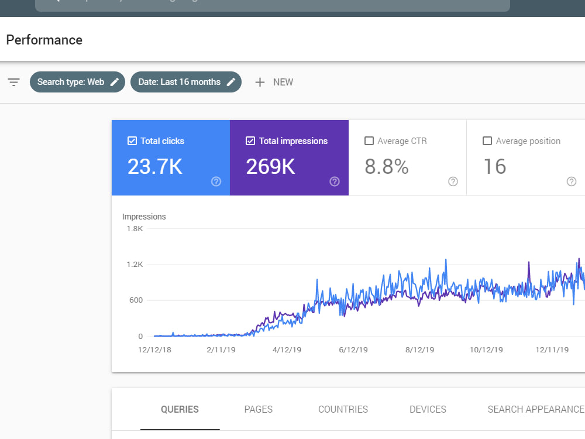Click the 1.8K axis value
This screenshot has width=585, height=439.
pos(135,228)
